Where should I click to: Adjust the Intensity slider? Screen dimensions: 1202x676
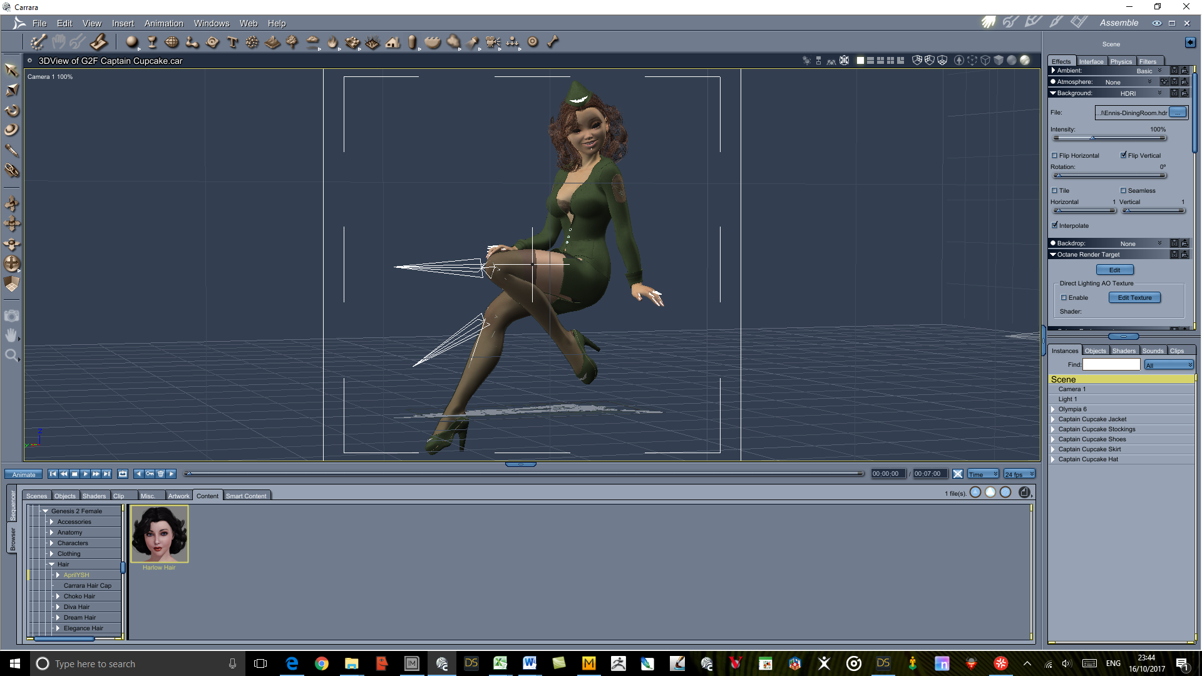[x=1092, y=138]
